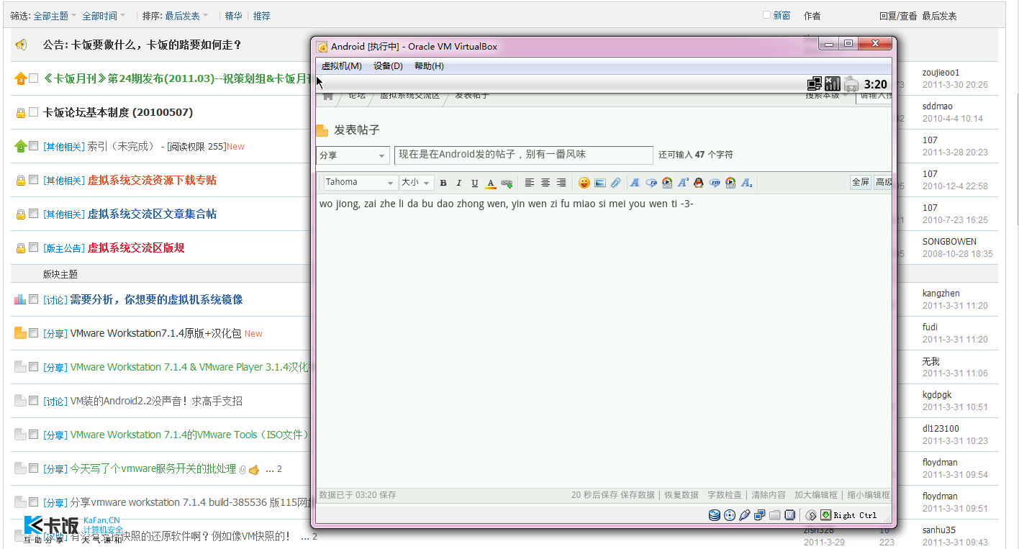Add an attachment with the paperclip icon
This screenshot has height=549, width=1019.
616,183
